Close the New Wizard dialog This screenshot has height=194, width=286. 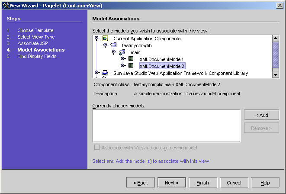pyautogui.click(x=280, y=6)
